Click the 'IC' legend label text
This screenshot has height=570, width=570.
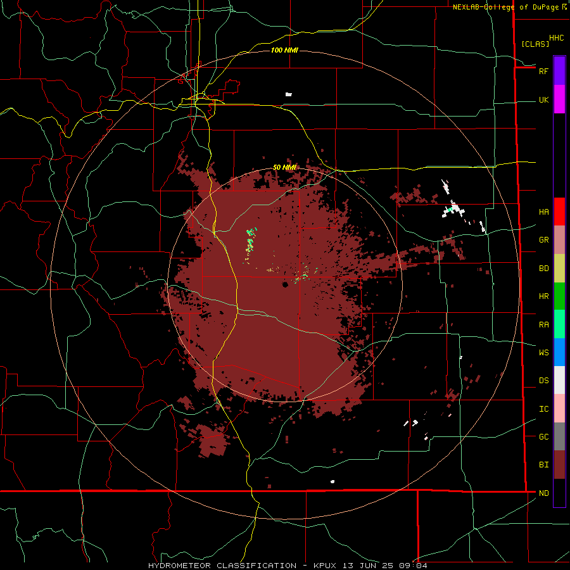tap(543, 408)
